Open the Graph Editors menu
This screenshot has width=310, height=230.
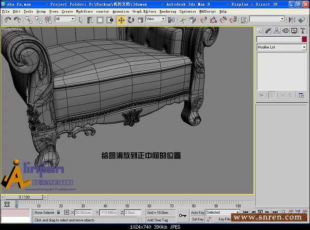(x=144, y=11)
